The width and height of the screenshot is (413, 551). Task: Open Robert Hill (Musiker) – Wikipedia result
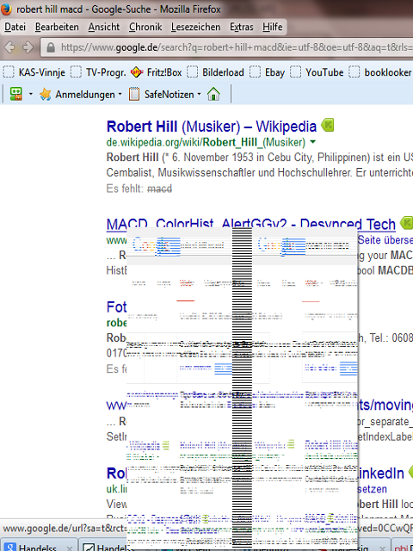212,127
